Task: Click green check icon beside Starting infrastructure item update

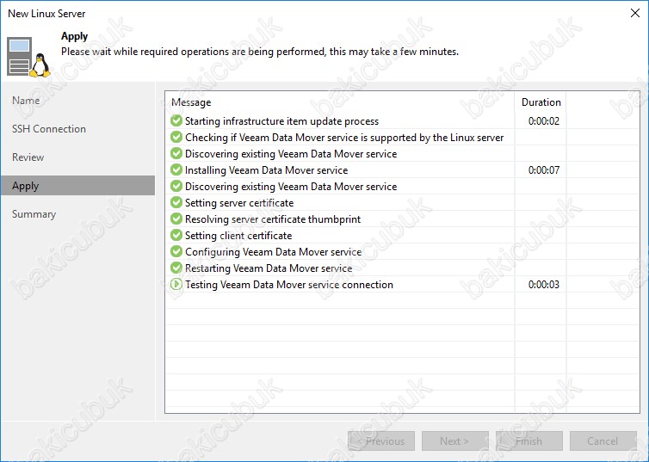Action: [x=176, y=120]
